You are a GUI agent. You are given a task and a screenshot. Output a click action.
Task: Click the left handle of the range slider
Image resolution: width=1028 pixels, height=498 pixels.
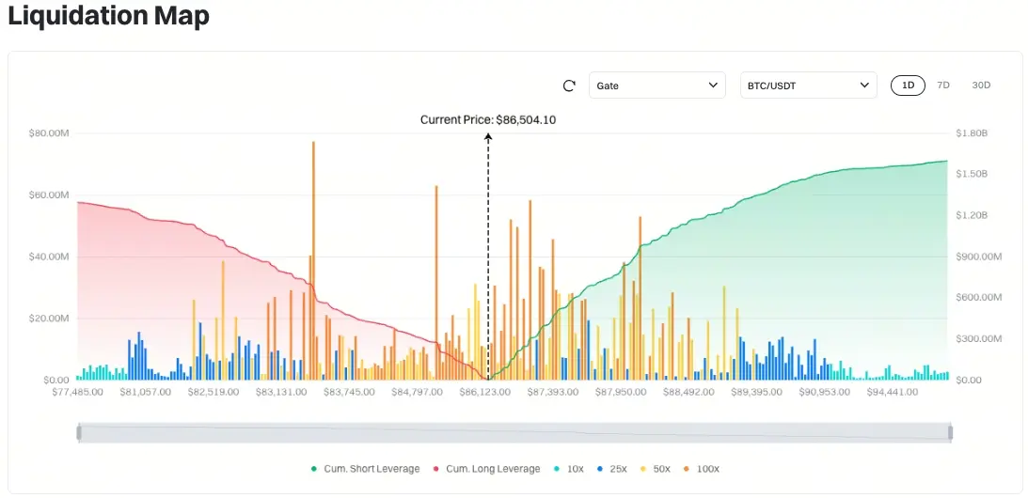point(79,432)
